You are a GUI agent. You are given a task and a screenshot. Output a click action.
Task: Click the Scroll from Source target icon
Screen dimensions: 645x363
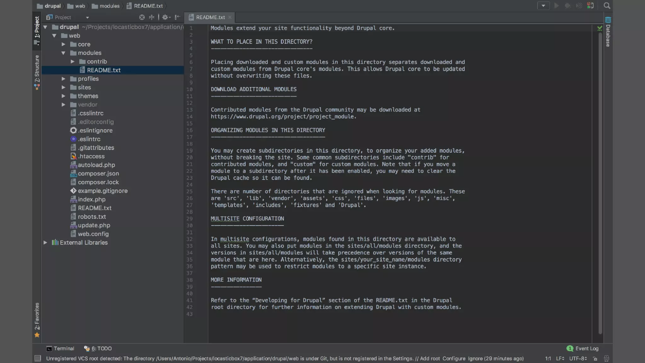142,17
